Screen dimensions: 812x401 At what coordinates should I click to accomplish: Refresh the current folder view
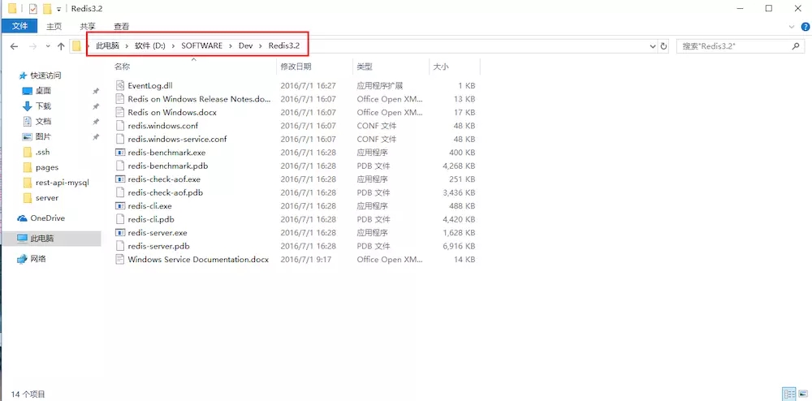point(664,46)
